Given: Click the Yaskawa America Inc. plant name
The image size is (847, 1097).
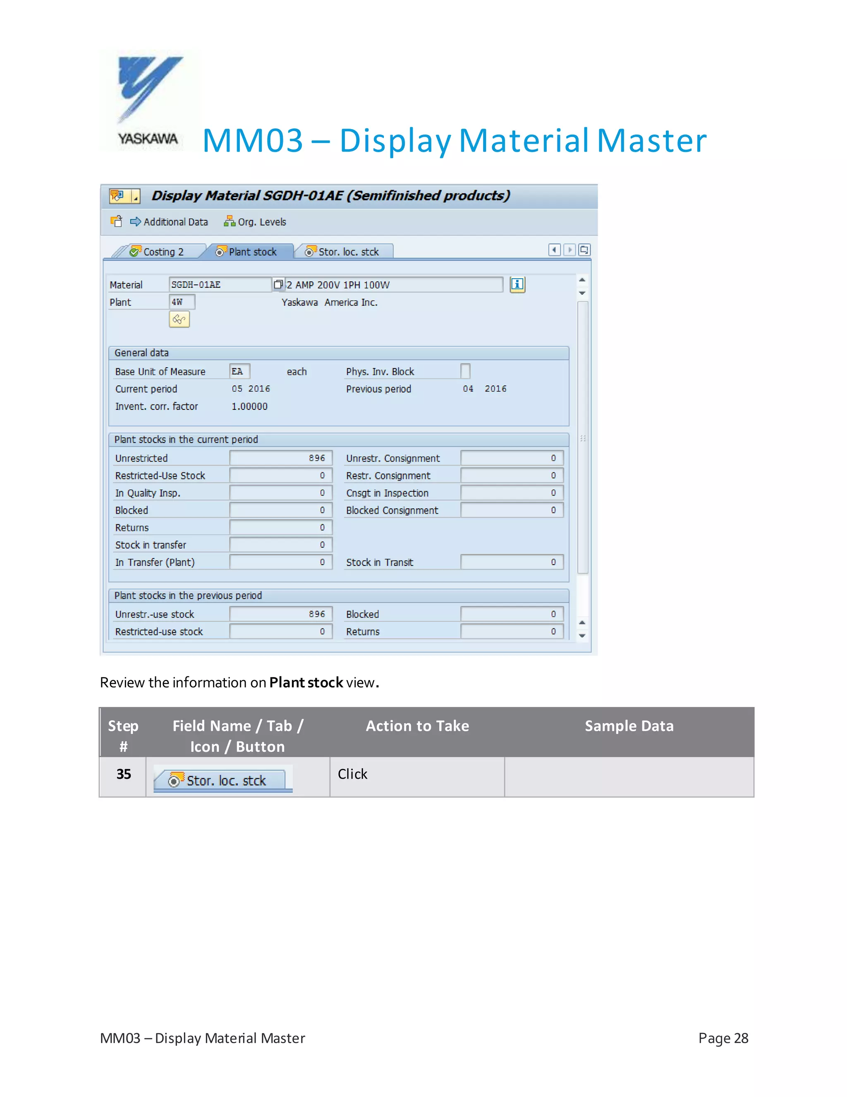Looking at the screenshot, I should tap(330, 302).
